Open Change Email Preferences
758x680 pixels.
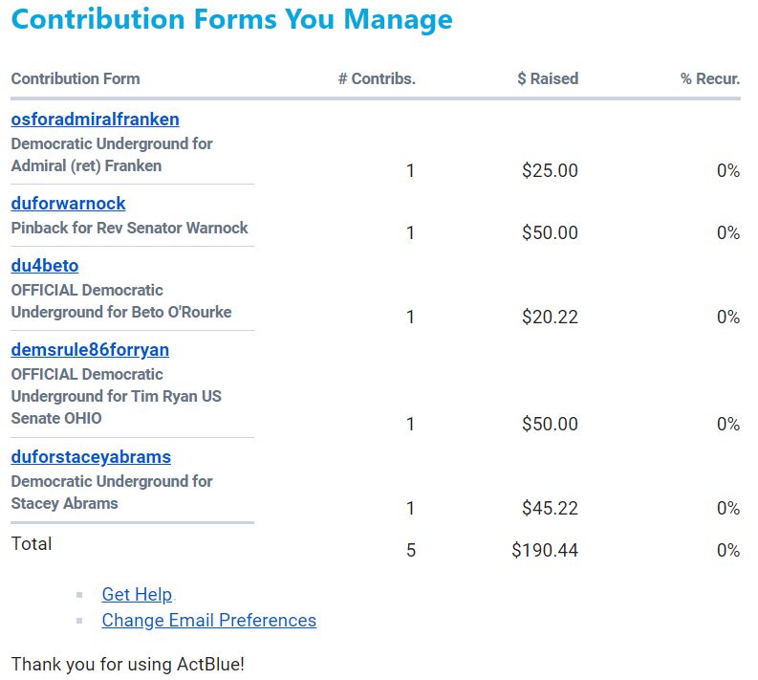(208, 621)
